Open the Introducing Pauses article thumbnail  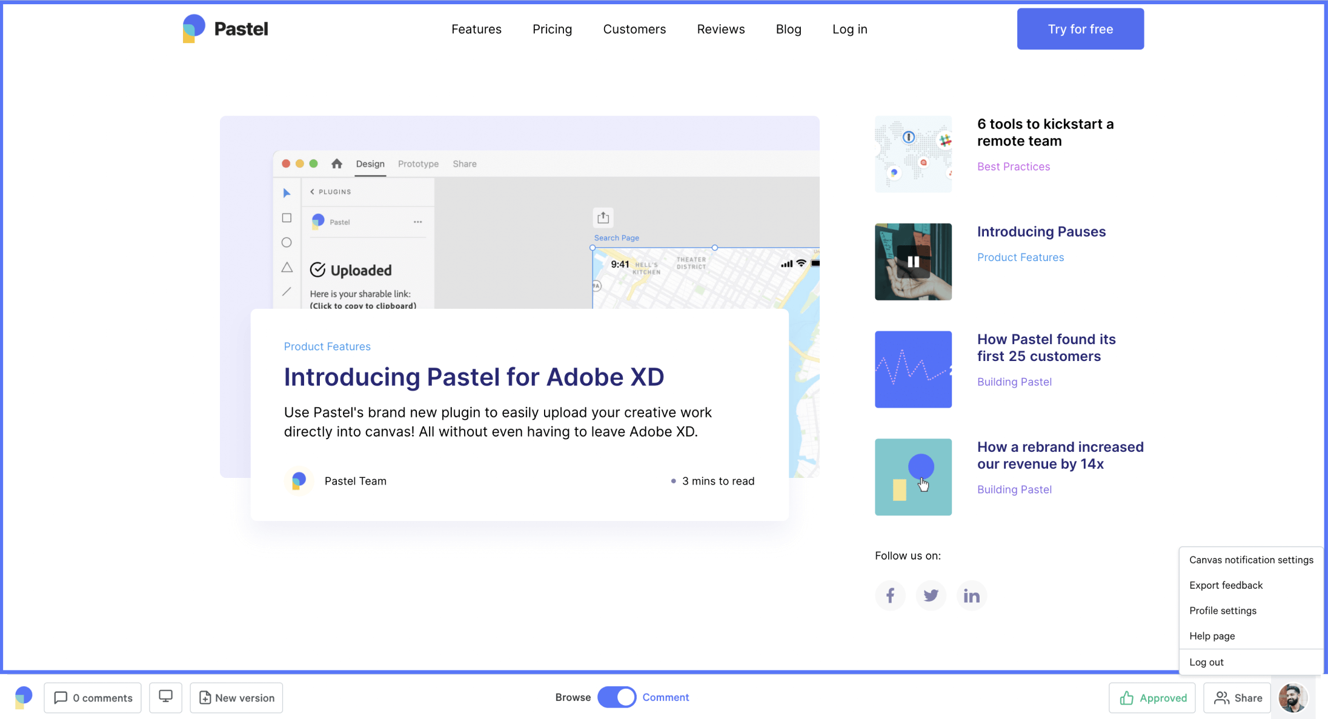[913, 262]
